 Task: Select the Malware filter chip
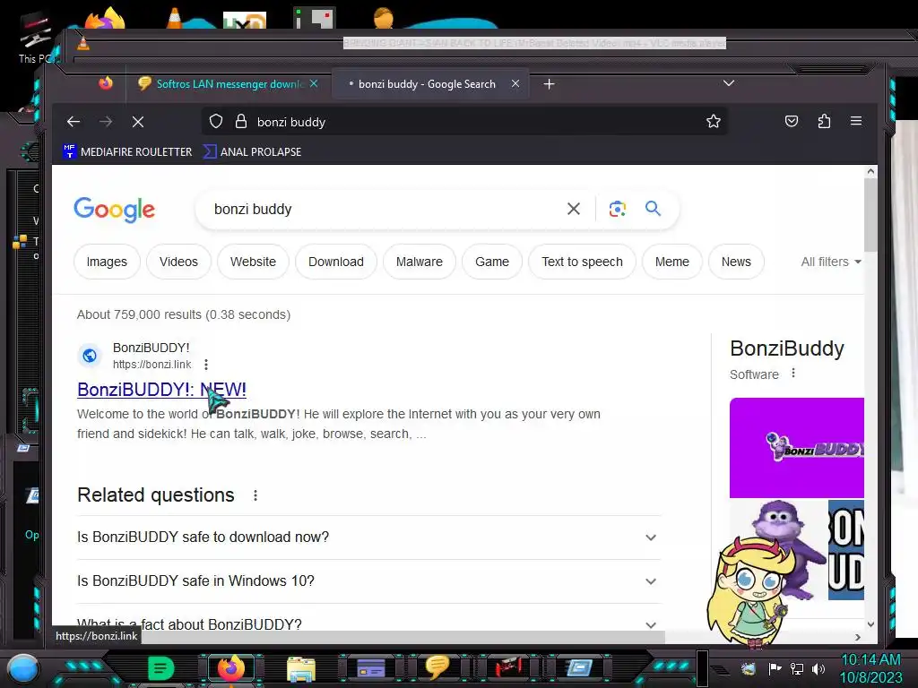(420, 262)
